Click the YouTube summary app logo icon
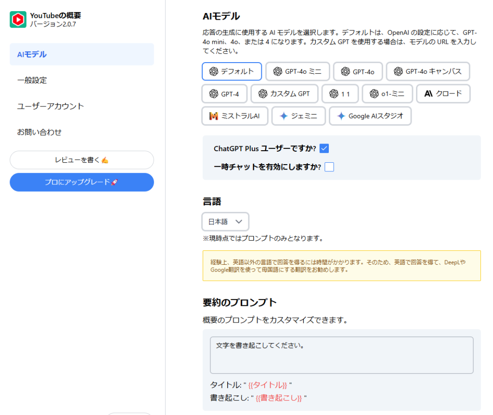The width and height of the screenshot is (493, 415). click(x=18, y=19)
